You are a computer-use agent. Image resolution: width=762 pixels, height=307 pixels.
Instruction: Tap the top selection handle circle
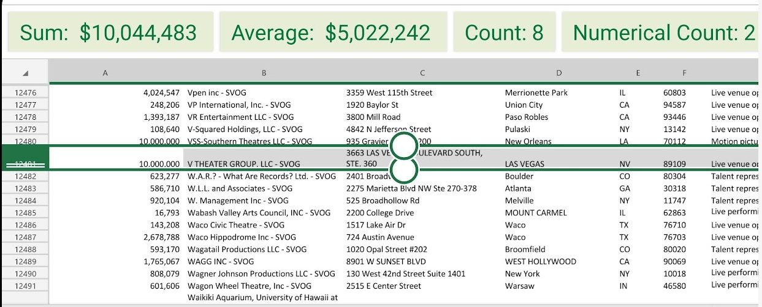[403, 146]
